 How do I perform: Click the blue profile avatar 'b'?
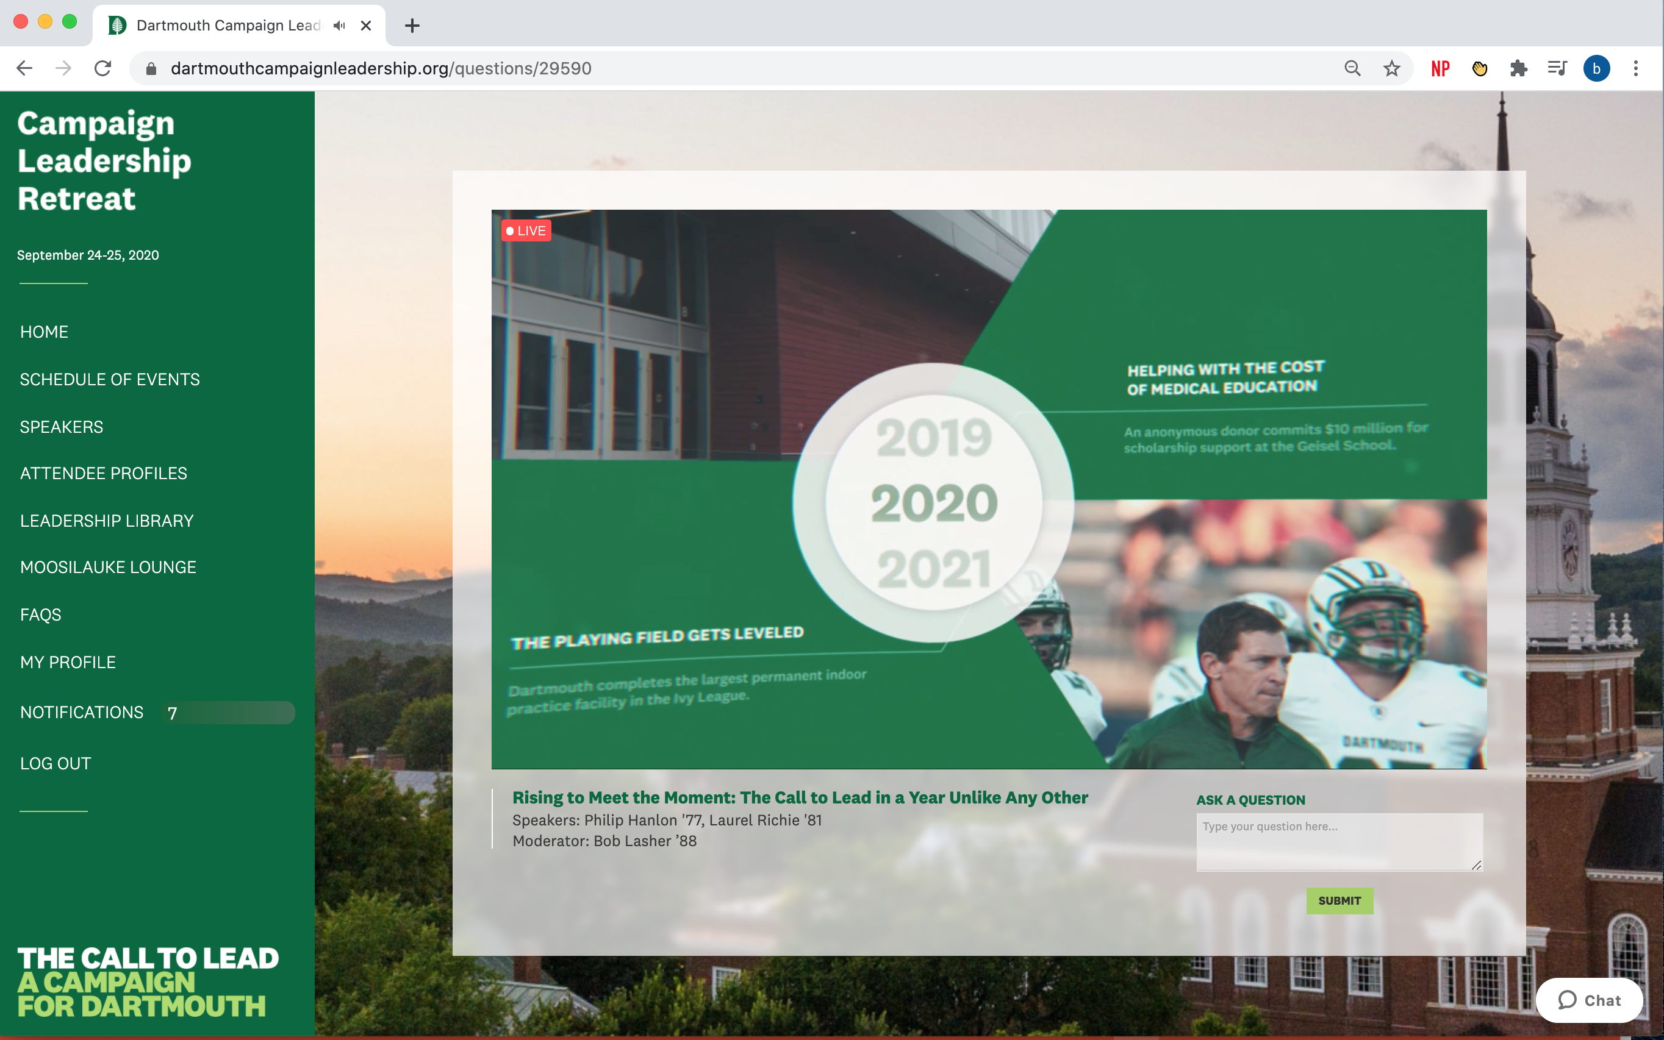pyautogui.click(x=1596, y=68)
